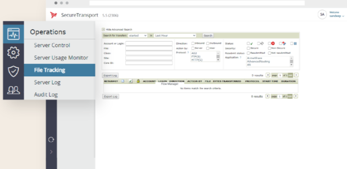The image size is (347, 169).
Task: Go to previous page in upper pager
Action: click(268, 75)
